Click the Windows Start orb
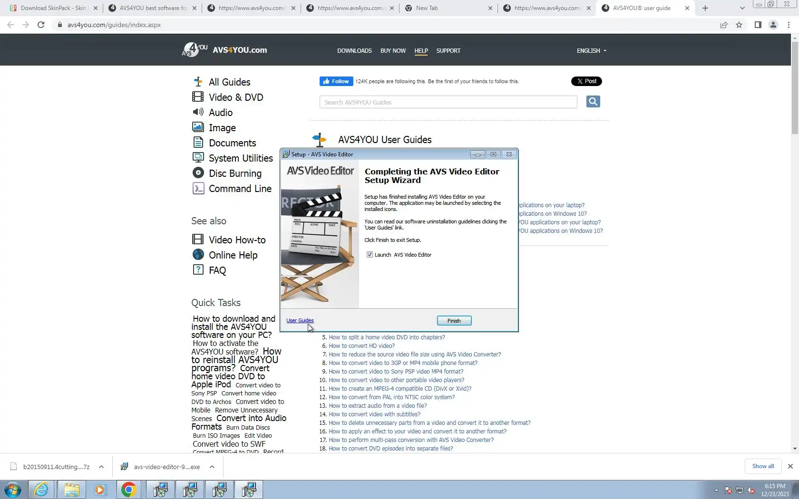Viewport: 799px width, 499px height. point(13,489)
